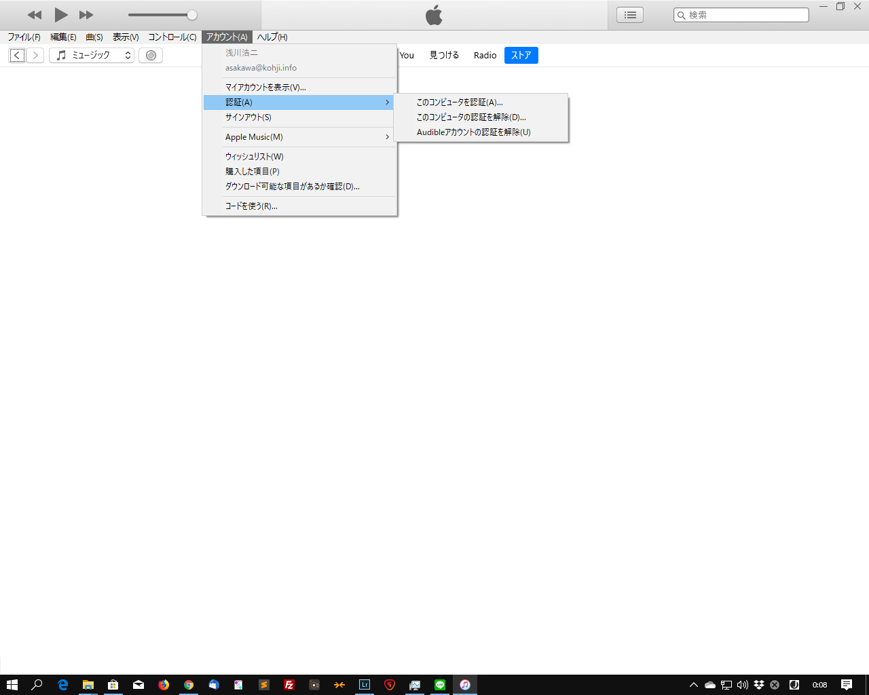This screenshot has width=869, height=695.
Task: Open ウィッシュリスト(W) from the menu
Action: point(299,157)
